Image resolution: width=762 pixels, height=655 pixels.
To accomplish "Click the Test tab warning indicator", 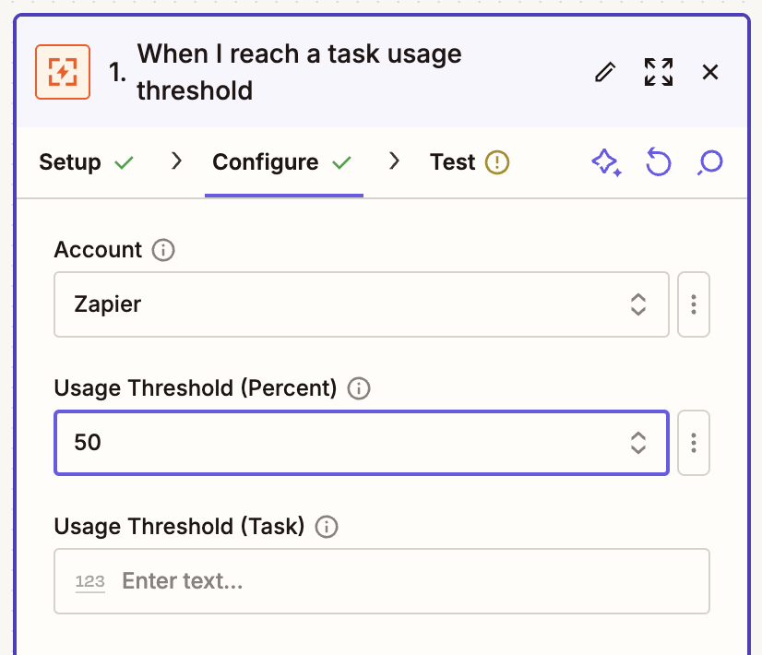I will pyautogui.click(x=496, y=162).
